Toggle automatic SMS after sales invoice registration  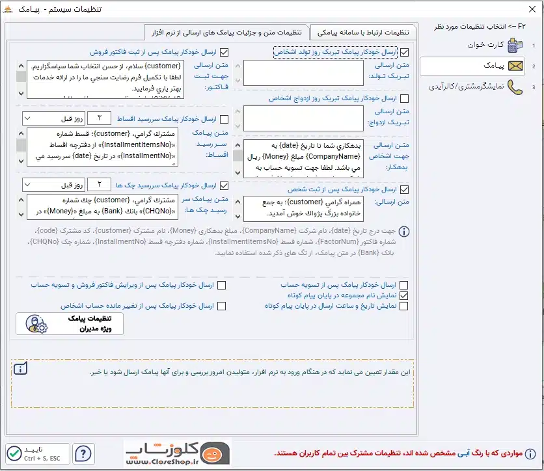(224, 53)
